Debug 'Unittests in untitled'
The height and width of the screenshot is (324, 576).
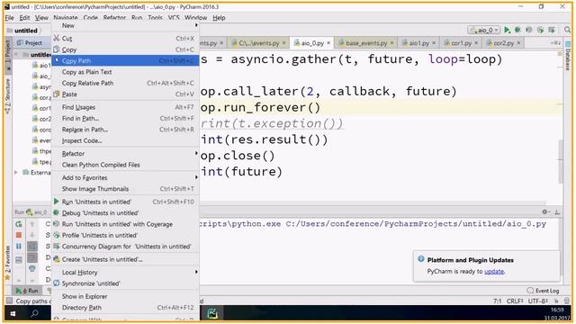(x=125, y=212)
